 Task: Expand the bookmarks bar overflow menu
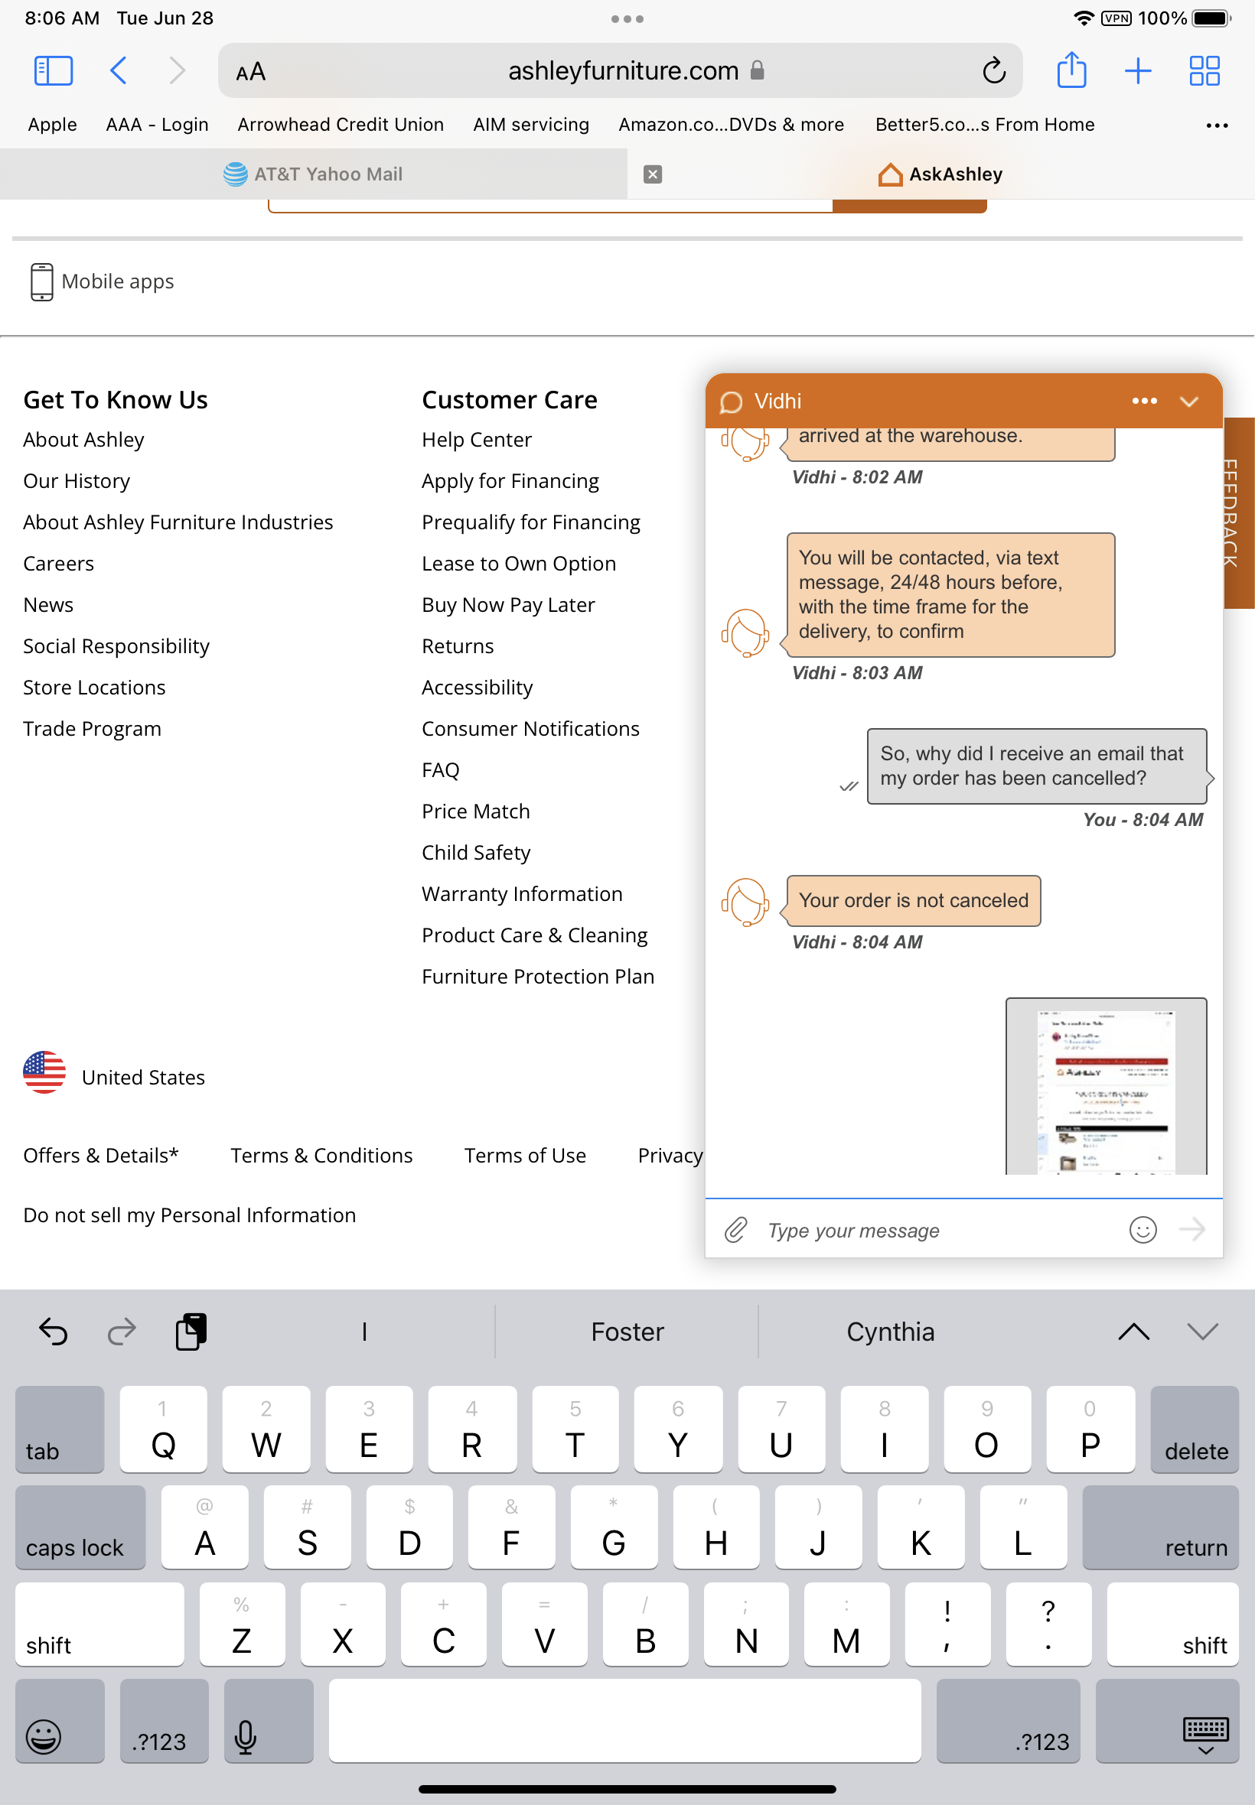pos(1217,125)
